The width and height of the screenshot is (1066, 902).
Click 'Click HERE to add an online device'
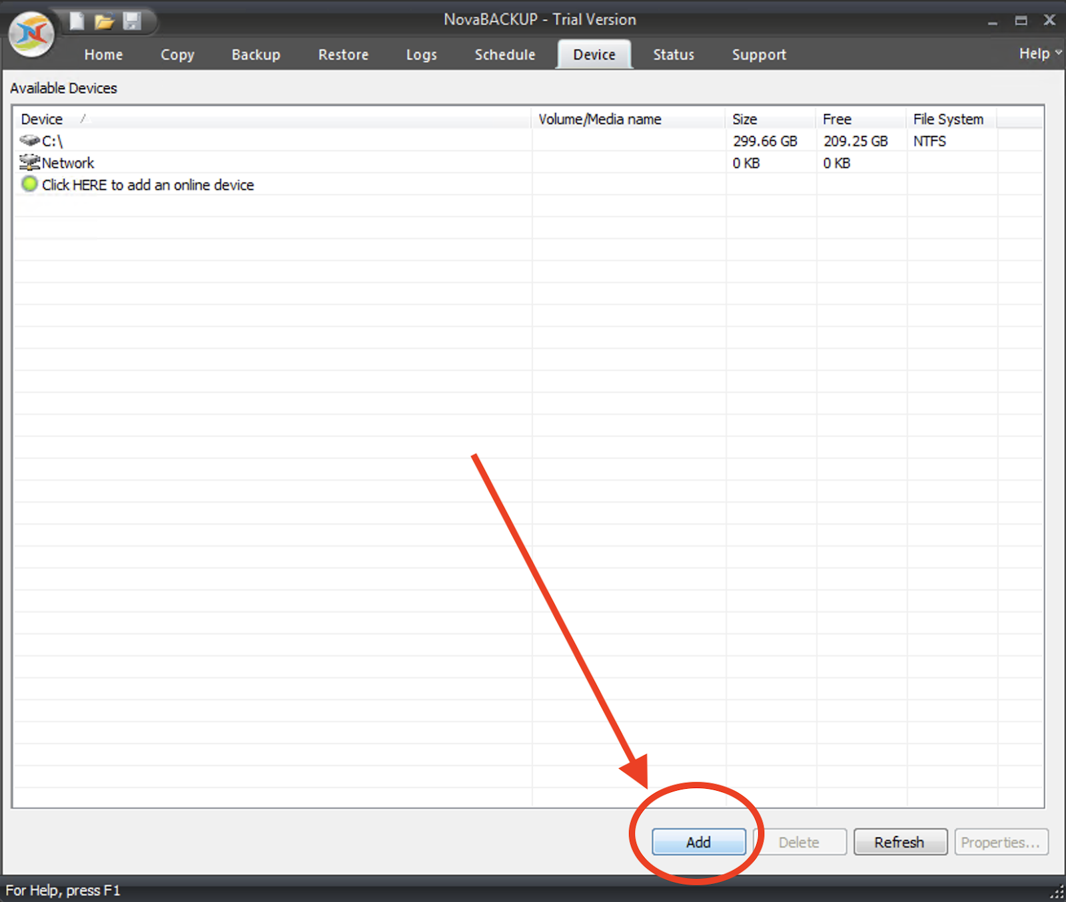click(148, 185)
